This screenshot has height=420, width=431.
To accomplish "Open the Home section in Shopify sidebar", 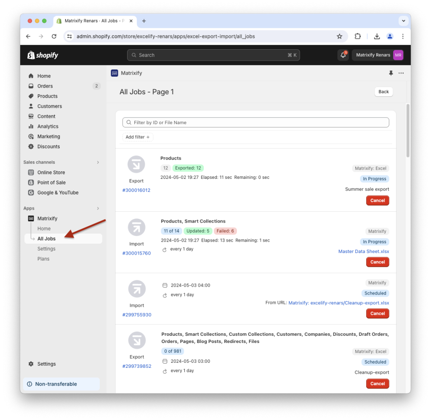I will pyautogui.click(x=44, y=76).
